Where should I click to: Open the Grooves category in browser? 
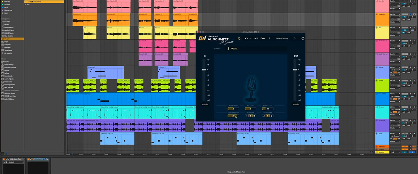pyautogui.click(x=7, y=47)
